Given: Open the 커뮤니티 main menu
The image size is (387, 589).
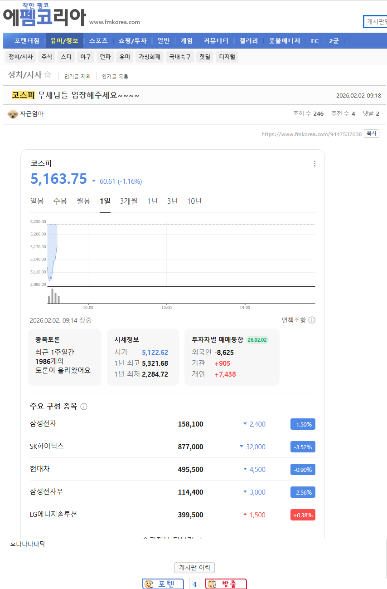Looking at the screenshot, I should pyautogui.click(x=216, y=41).
